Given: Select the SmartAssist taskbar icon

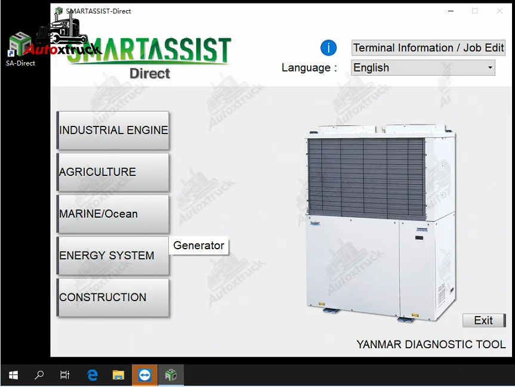Looking at the screenshot, I should [x=171, y=375].
